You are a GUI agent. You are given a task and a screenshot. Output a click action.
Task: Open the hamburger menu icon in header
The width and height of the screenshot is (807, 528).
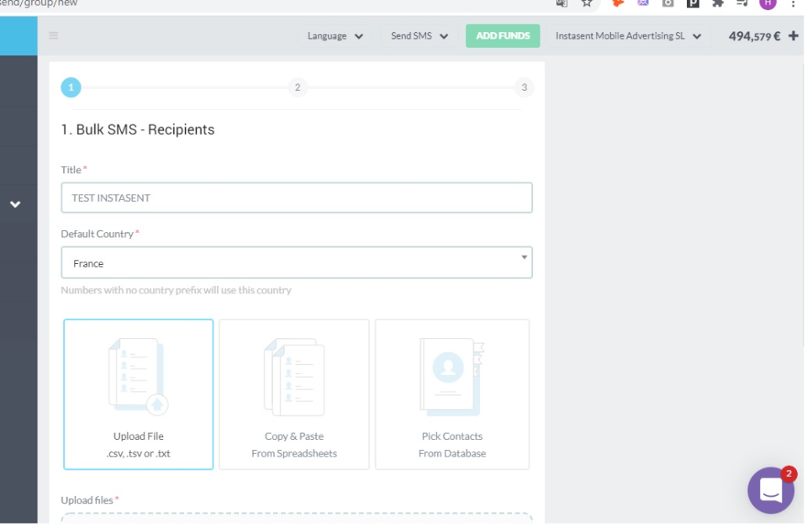click(54, 35)
